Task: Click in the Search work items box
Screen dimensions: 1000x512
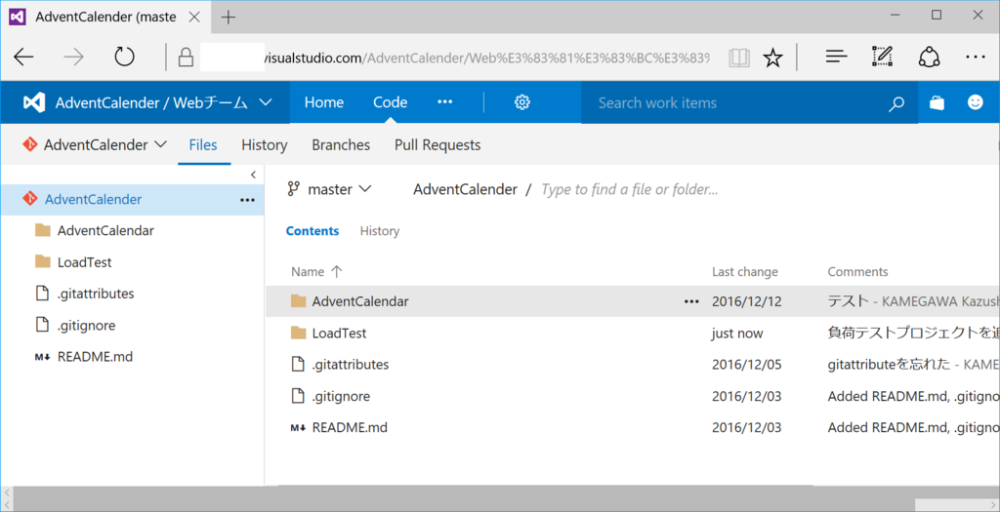Action: [733, 103]
